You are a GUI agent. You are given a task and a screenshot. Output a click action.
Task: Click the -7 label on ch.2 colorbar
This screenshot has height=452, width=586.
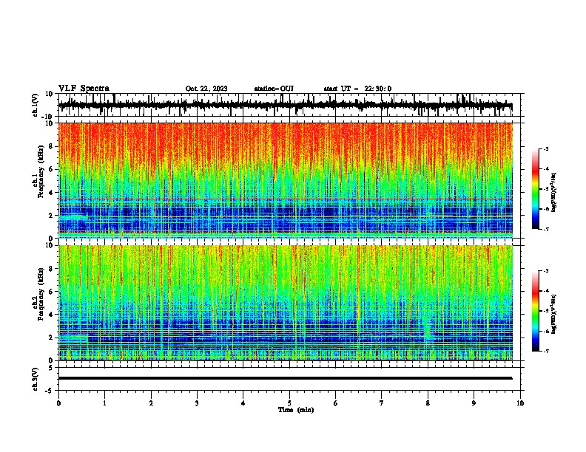[546, 351]
